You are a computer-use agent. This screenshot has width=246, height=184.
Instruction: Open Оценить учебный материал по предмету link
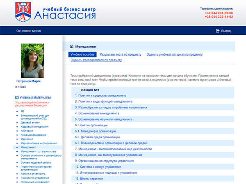click(x=175, y=54)
